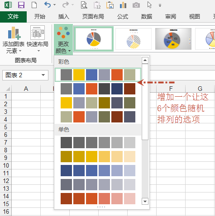Select column F header
Image resolution: width=215 pixels, height=216 pixels.
click(171, 89)
